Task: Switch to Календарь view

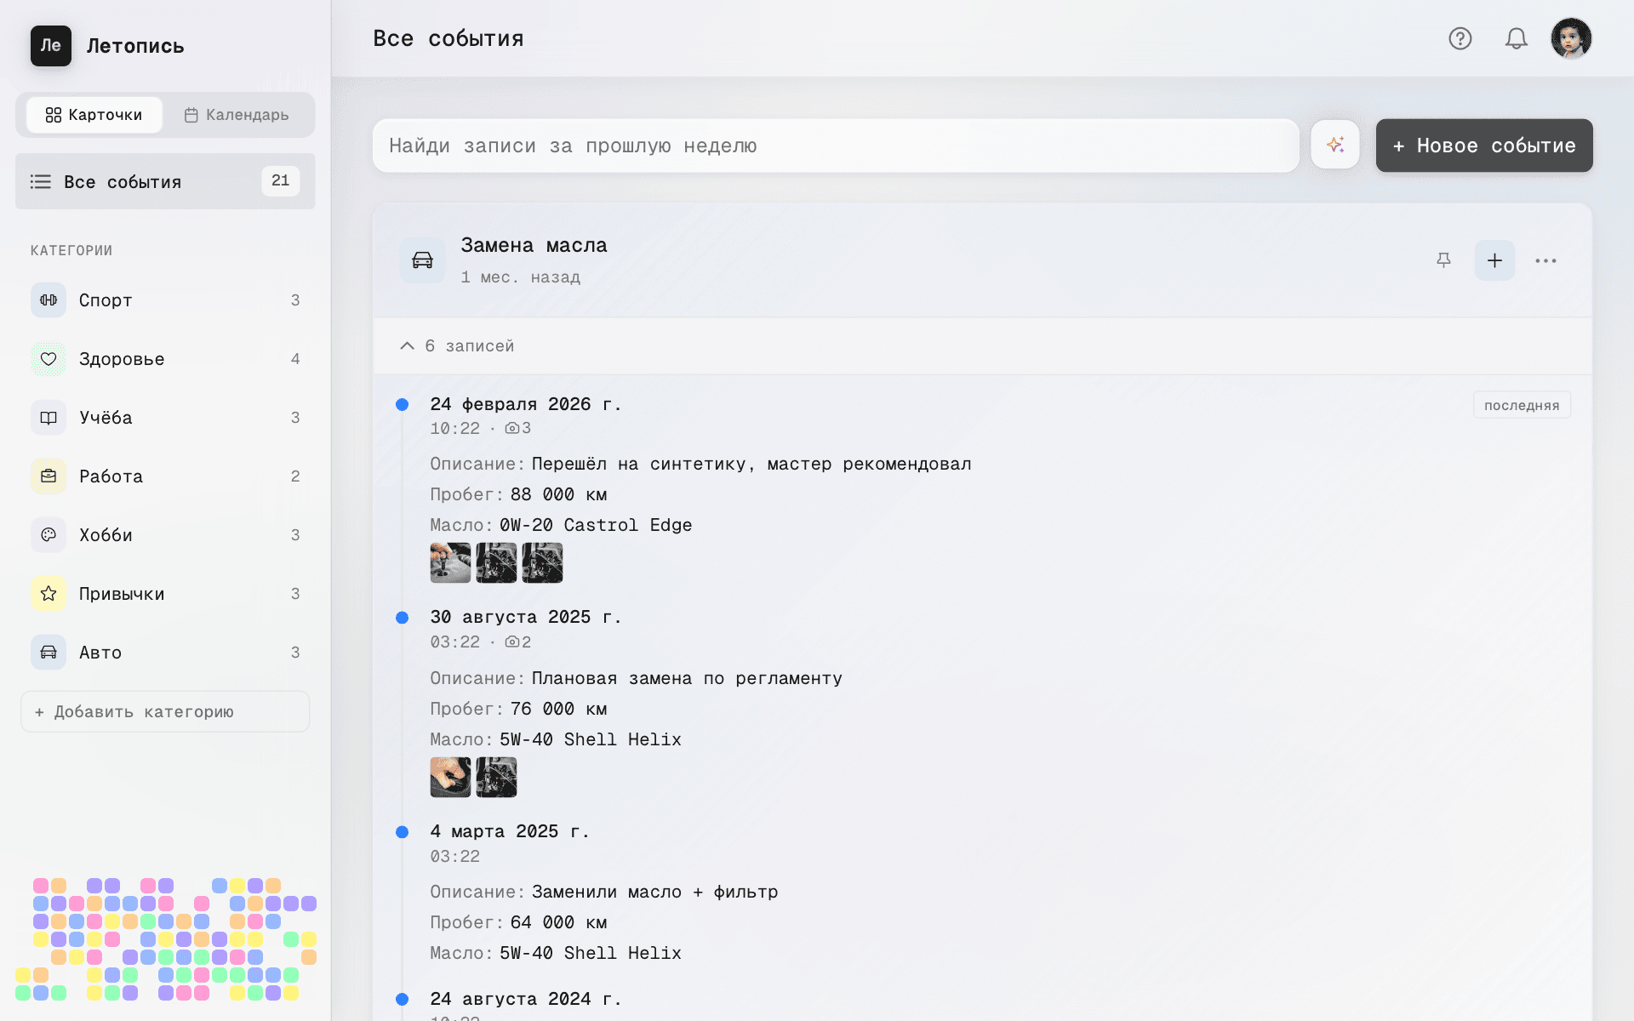Action: pyautogui.click(x=237, y=115)
